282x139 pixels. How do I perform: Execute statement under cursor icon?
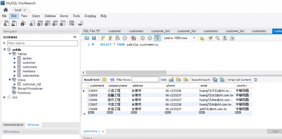click(110, 38)
